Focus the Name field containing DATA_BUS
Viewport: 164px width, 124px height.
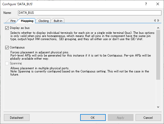pos(90,13)
